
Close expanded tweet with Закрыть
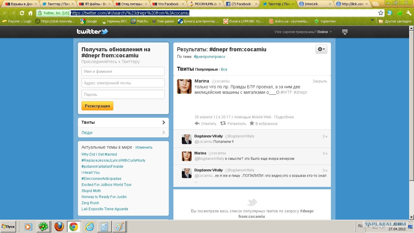pyautogui.click(x=320, y=81)
